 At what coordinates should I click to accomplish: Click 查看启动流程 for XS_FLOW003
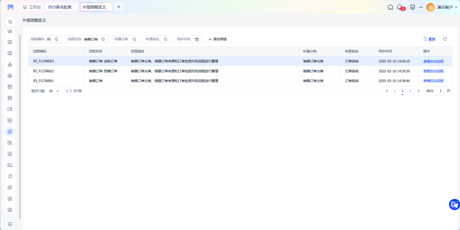coord(433,61)
